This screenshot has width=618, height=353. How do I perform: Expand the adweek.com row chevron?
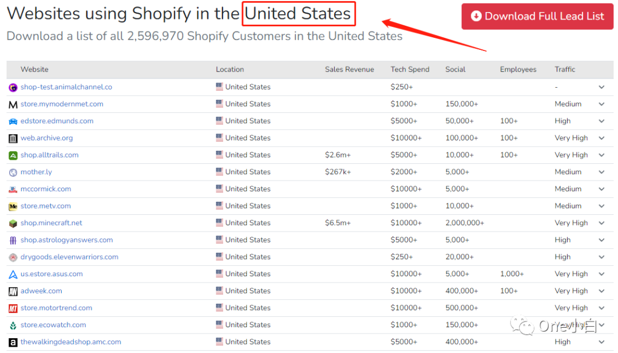click(601, 291)
